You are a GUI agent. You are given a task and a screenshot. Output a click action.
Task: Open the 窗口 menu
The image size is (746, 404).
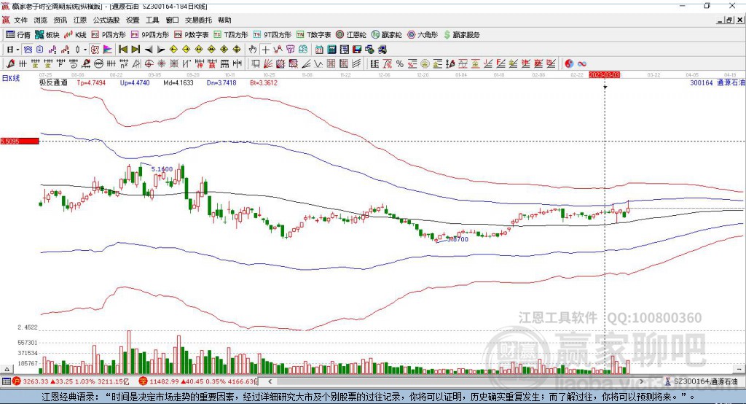172,20
